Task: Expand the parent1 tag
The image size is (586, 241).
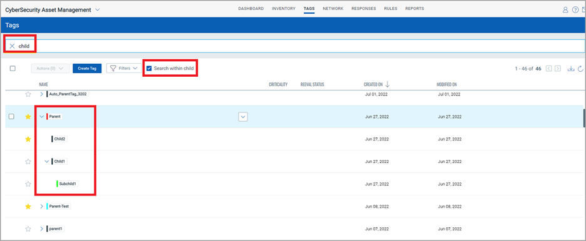Action: tap(41, 229)
